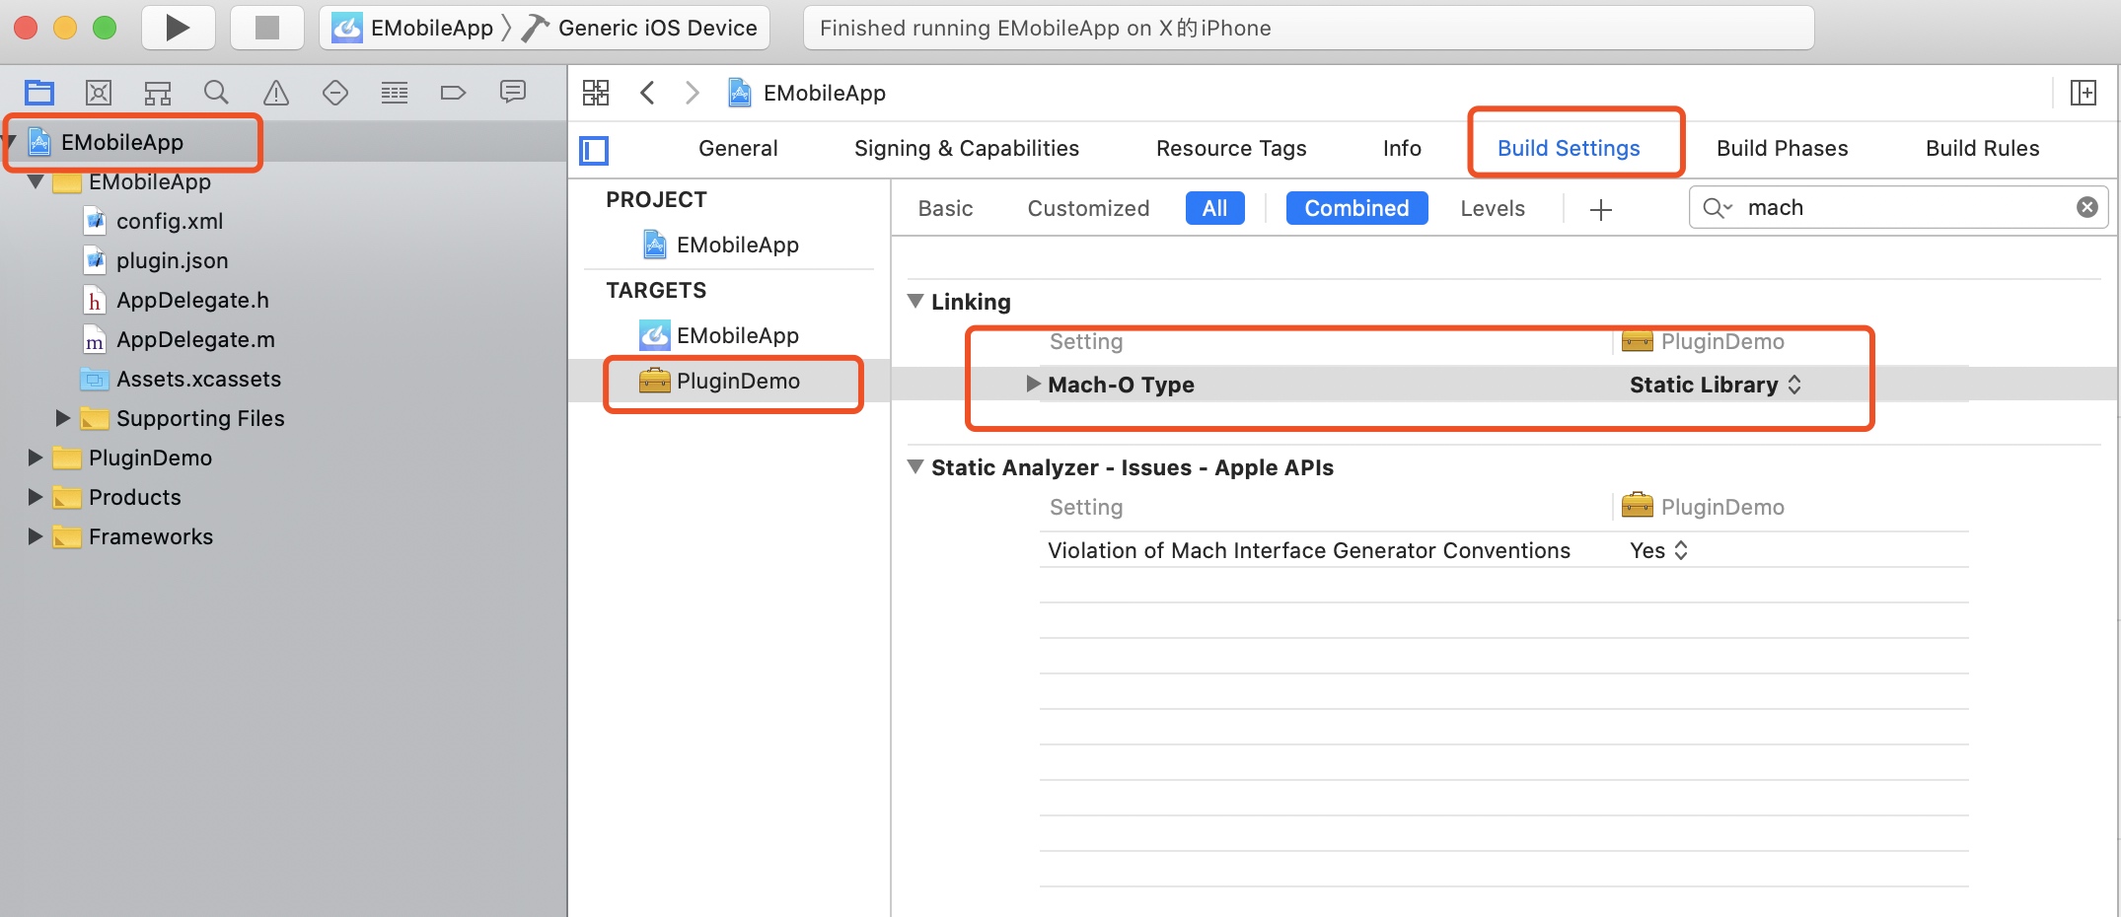Viewport: 2121px width, 917px height.
Task: Switch to the Build Phases tab
Action: coord(1782,148)
